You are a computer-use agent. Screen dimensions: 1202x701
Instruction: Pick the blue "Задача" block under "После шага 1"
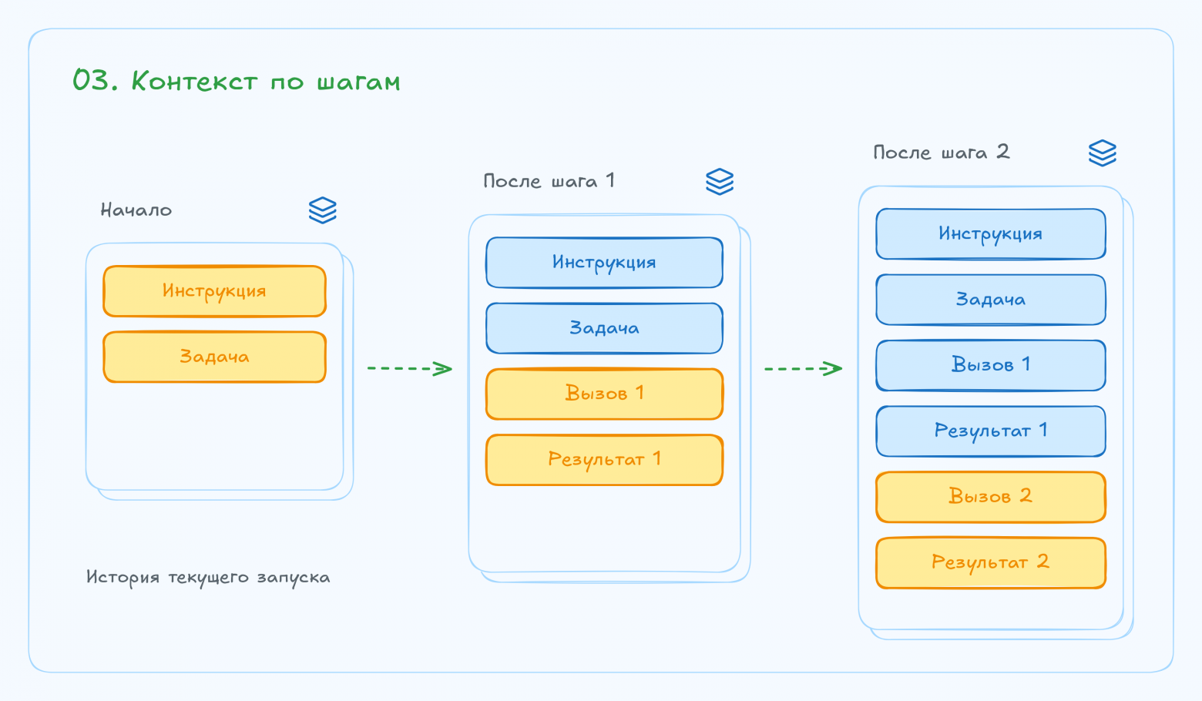tap(605, 328)
